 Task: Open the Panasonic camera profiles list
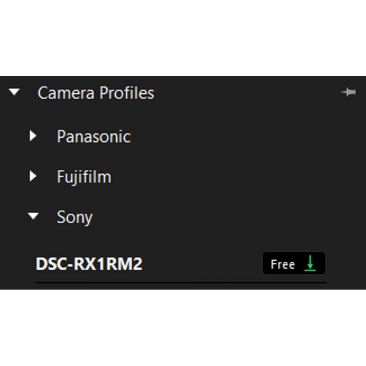33,136
